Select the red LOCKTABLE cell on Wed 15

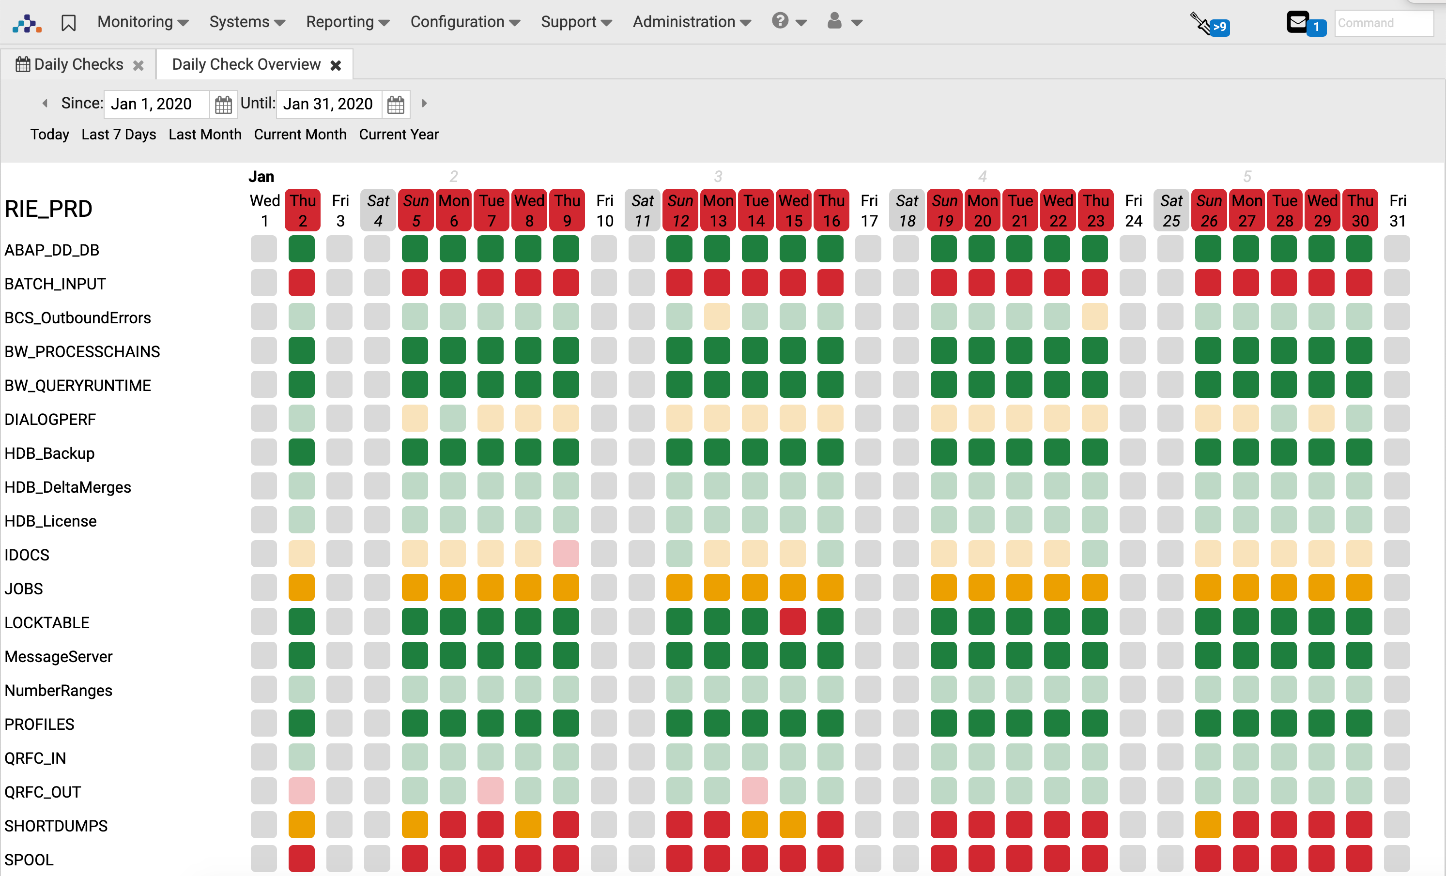793,621
